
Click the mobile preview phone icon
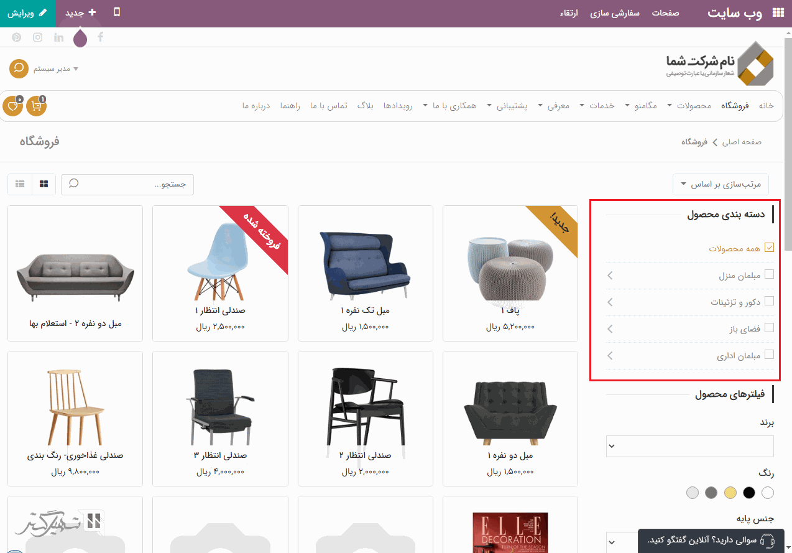pyautogui.click(x=117, y=12)
